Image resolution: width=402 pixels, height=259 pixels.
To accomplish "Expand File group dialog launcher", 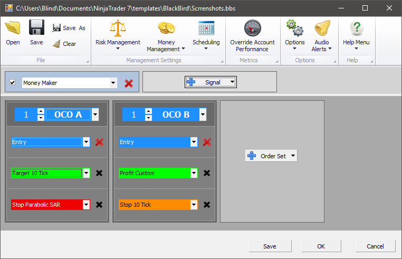I will coord(88,62).
